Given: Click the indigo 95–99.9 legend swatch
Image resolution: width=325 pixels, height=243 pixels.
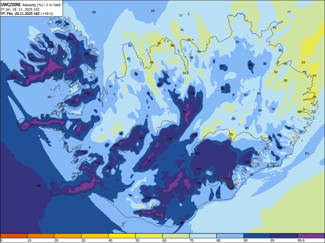Looking at the screenshot, I should coord(284,236).
